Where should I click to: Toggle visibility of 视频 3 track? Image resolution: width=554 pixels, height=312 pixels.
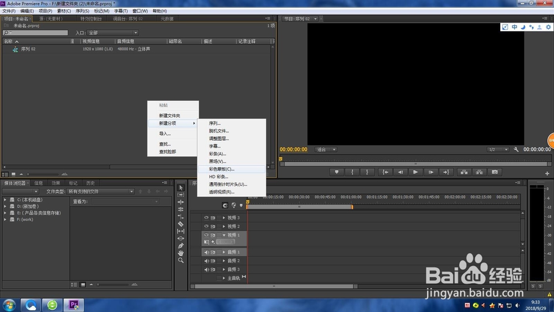click(x=206, y=218)
